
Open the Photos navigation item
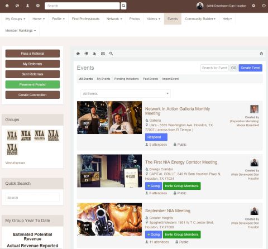(135, 19)
